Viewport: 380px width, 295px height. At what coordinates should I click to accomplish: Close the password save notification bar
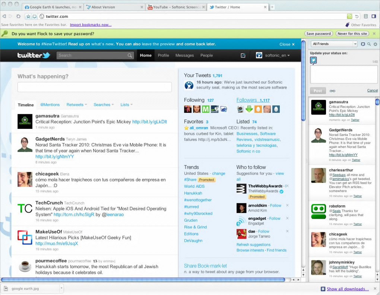coord(374,34)
